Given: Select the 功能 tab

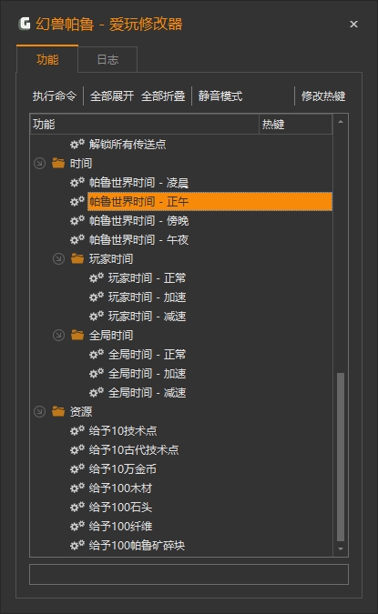Looking at the screenshot, I should pyautogui.click(x=47, y=59).
